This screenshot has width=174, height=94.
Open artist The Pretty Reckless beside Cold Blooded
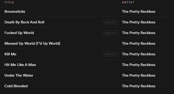point(139,86)
